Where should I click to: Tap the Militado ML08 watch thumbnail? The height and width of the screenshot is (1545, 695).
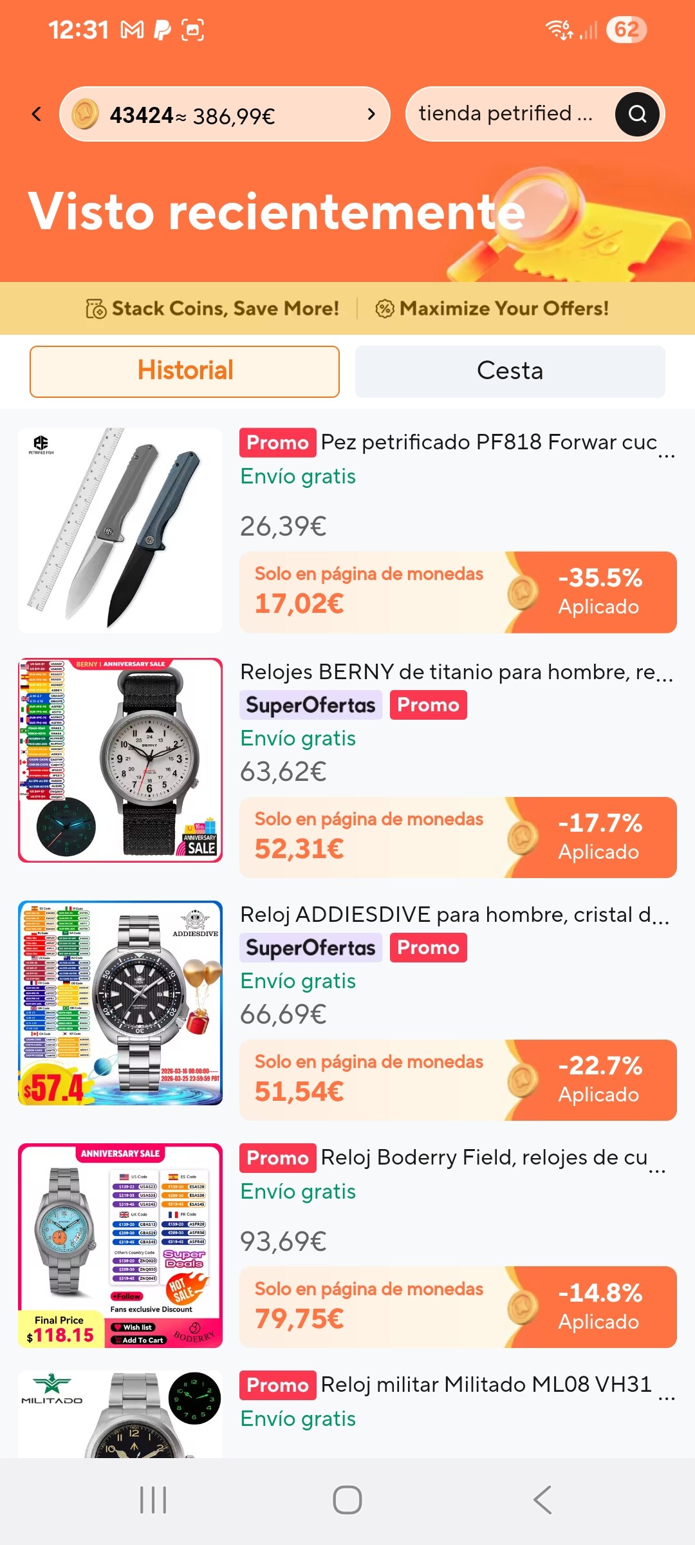120,1414
